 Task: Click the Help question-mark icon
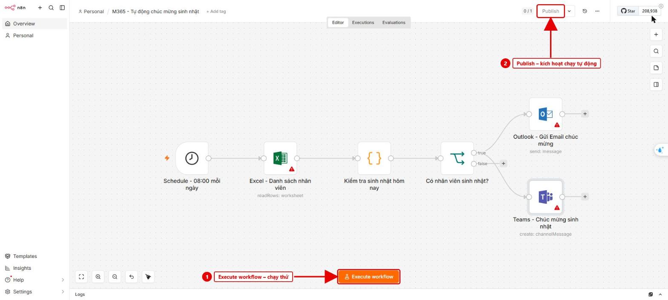pyautogui.click(x=8, y=280)
